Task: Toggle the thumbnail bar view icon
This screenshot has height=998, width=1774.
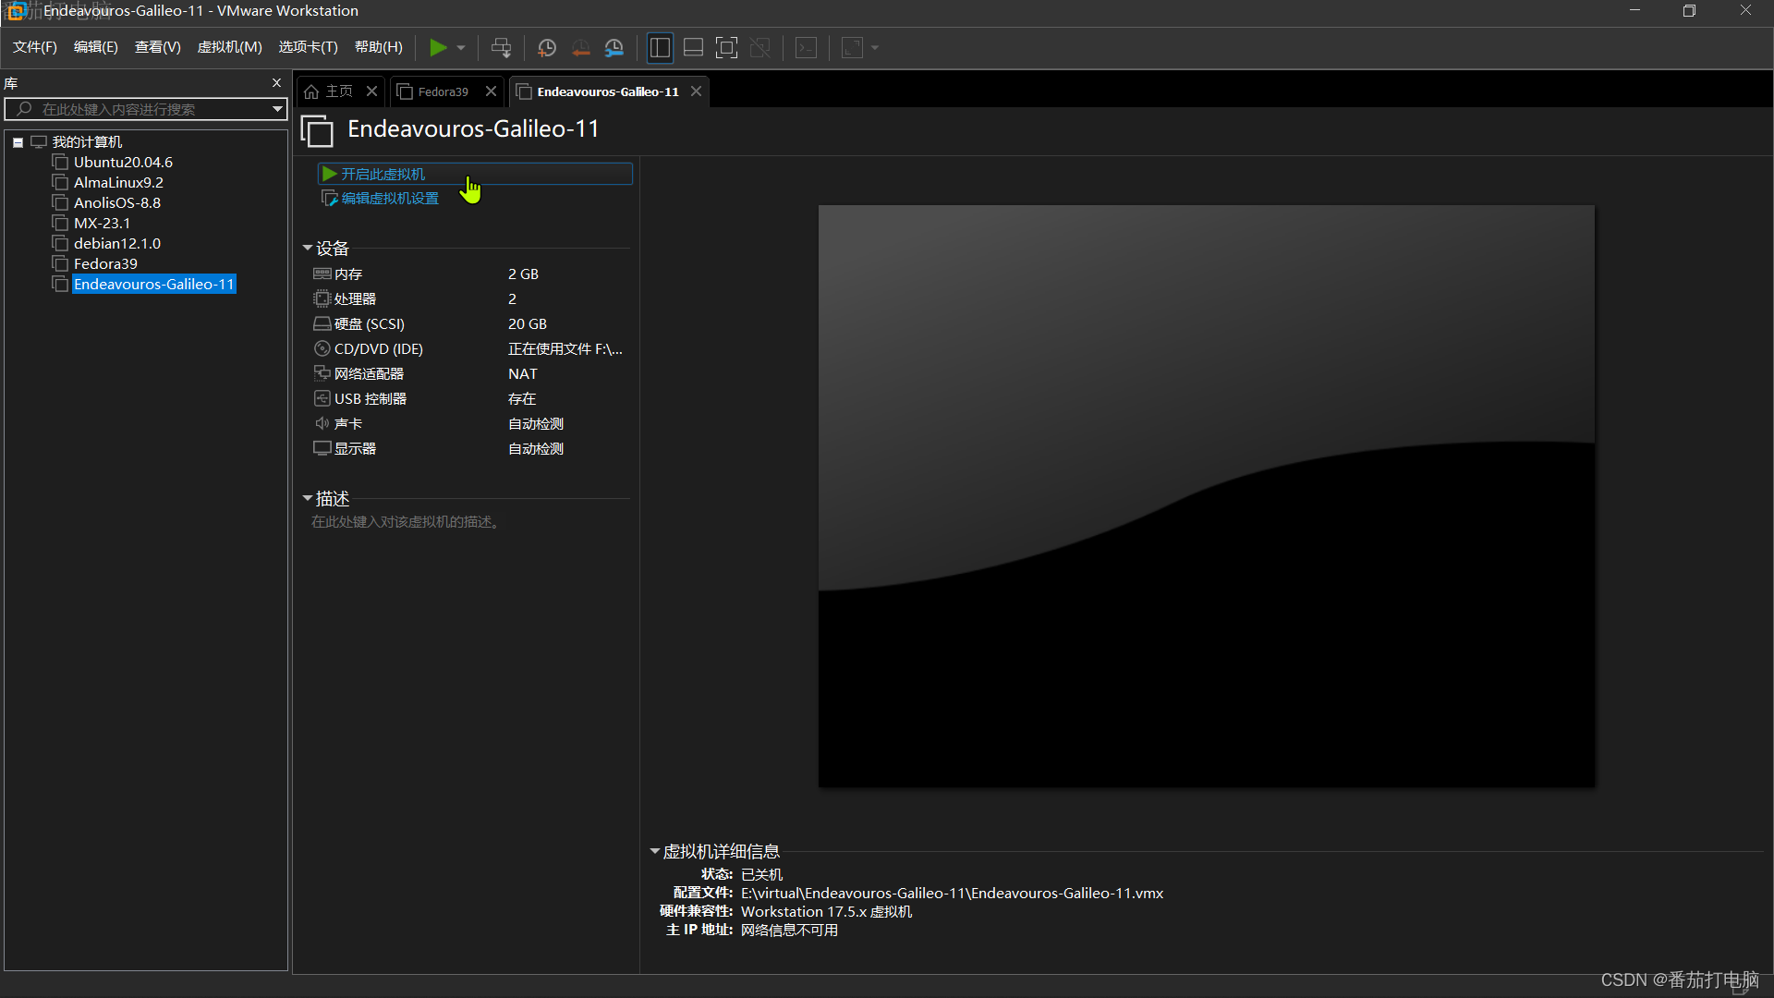Action: tap(693, 48)
